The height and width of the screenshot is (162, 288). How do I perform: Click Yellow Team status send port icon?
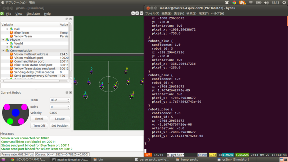pos(12,68)
